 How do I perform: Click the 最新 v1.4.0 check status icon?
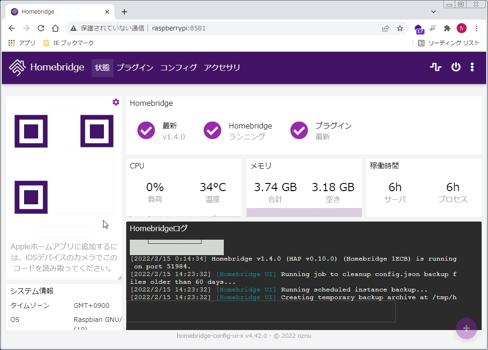[x=146, y=130]
